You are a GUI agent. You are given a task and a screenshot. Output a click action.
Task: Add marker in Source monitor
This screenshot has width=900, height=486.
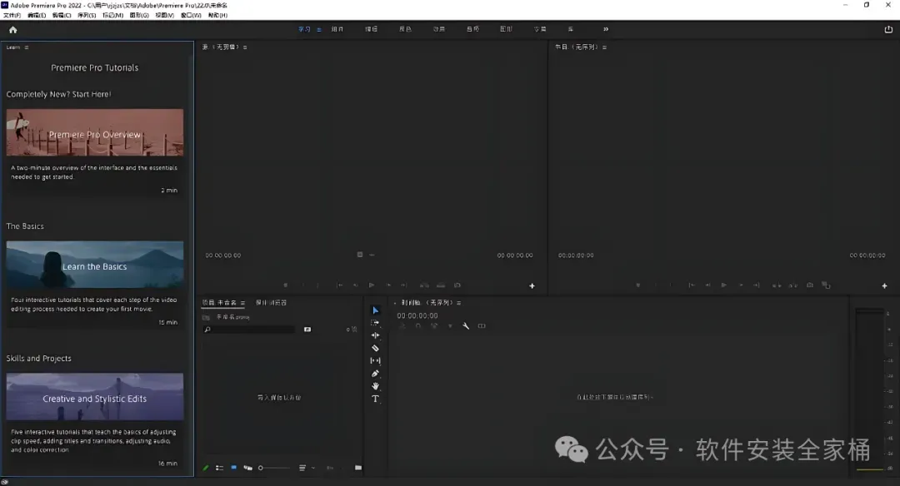point(286,285)
